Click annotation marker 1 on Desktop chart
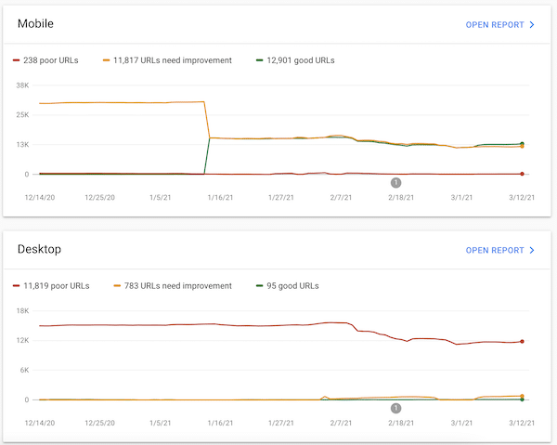The height and width of the screenshot is (445, 557). coord(395,409)
